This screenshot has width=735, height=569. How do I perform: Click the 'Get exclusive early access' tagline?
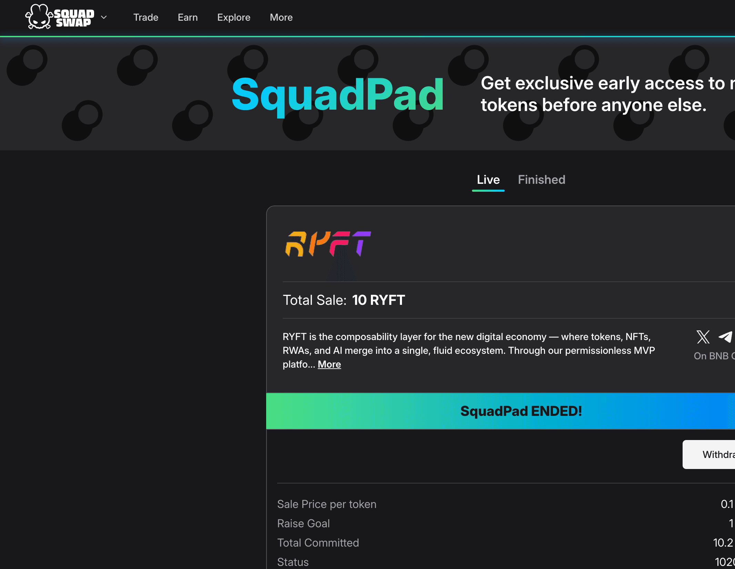608,94
